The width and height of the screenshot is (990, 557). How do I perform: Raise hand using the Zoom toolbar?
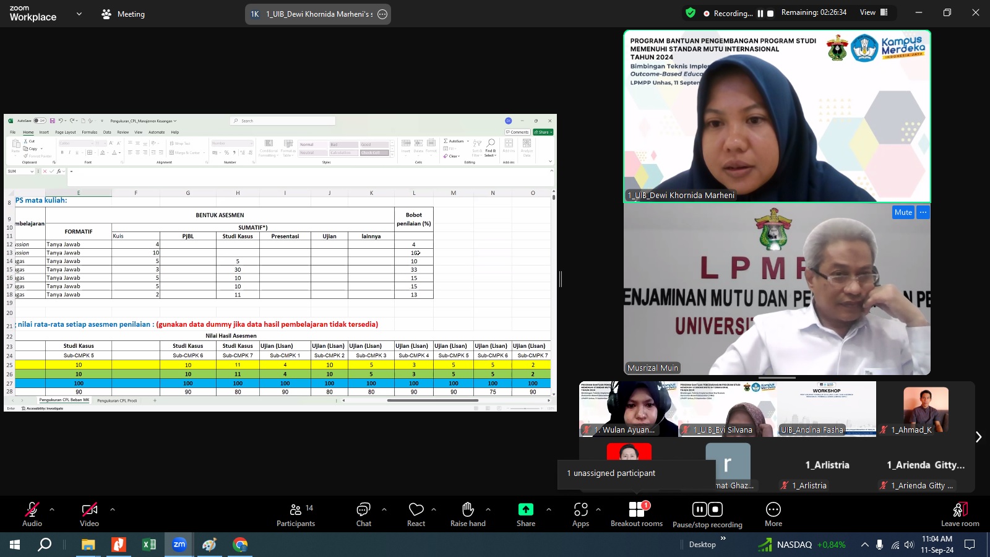(468, 509)
